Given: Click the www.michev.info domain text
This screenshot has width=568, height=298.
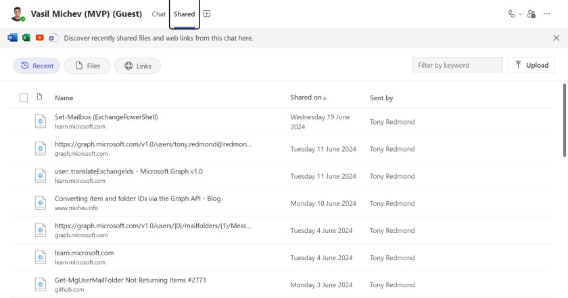Looking at the screenshot, I should [x=76, y=208].
